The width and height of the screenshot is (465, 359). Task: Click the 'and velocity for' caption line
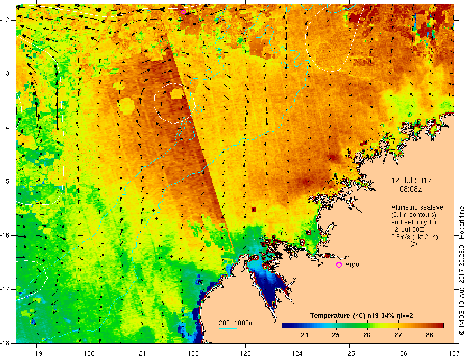click(x=414, y=222)
